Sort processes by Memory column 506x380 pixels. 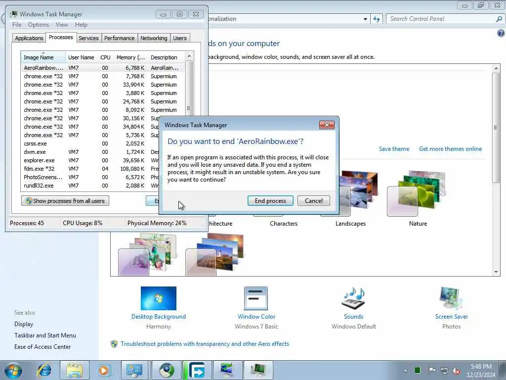coord(130,57)
